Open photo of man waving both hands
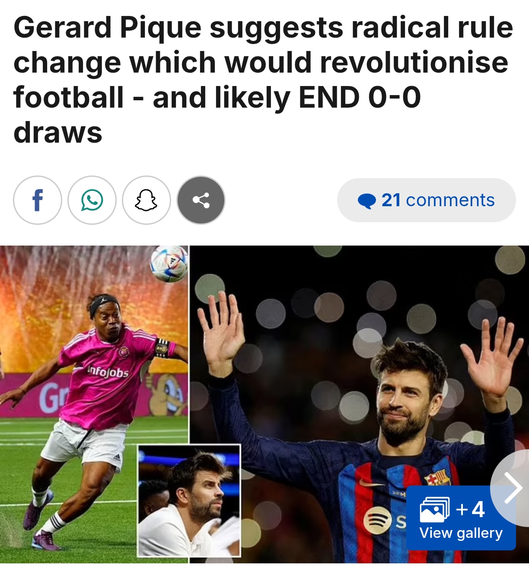The height and width of the screenshot is (569, 529). [360, 404]
